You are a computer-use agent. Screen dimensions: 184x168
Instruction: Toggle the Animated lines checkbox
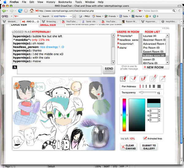[145, 138]
